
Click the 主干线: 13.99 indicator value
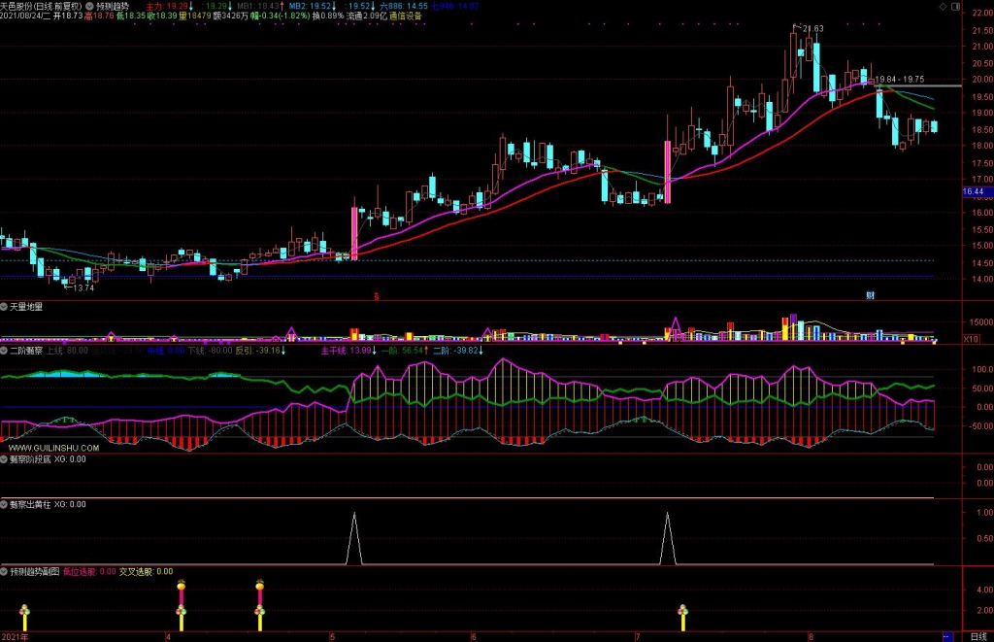tap(348, 351)
